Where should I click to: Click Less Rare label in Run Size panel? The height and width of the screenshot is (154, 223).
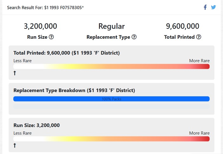[23, 133]
